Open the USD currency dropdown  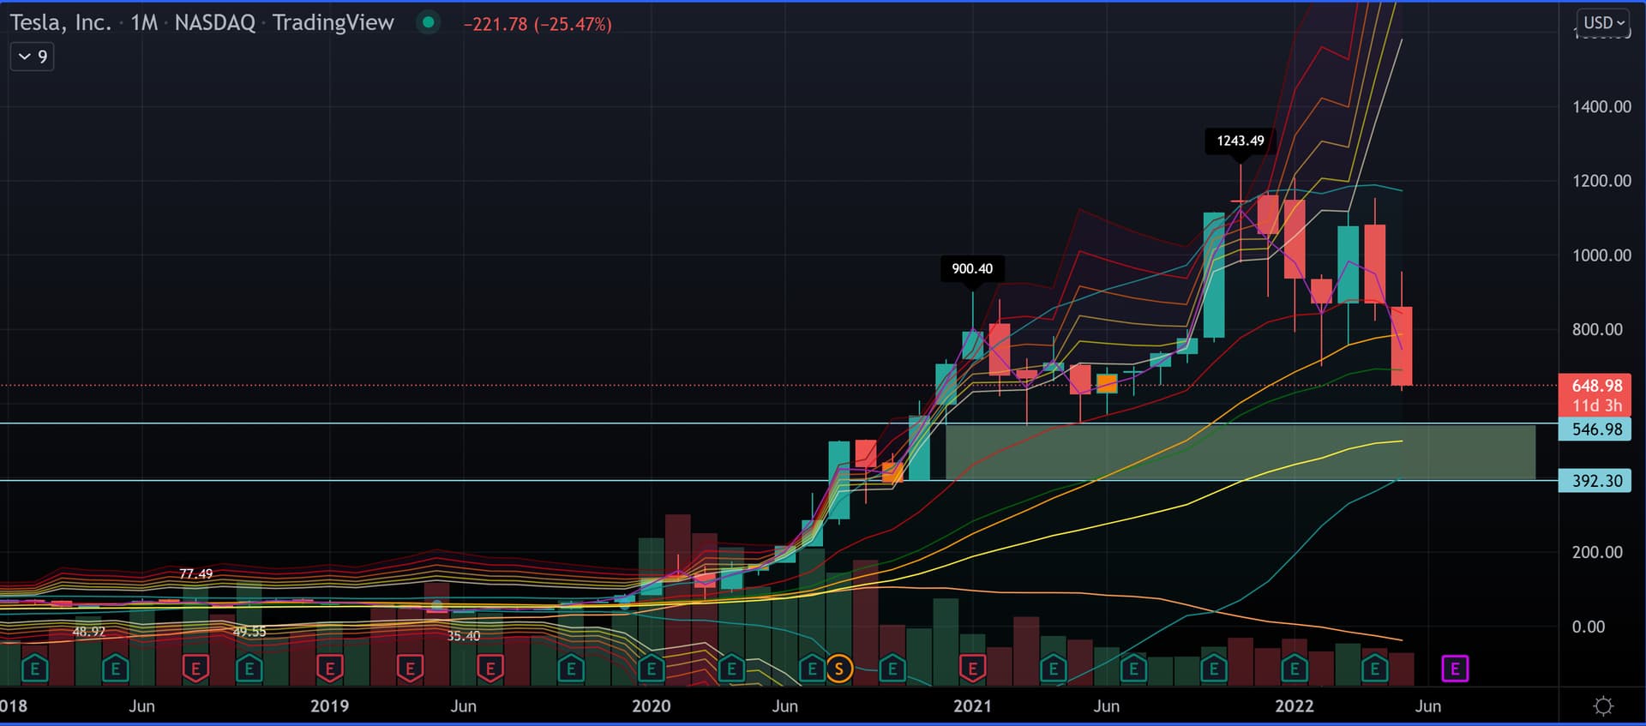point(1602,23)
